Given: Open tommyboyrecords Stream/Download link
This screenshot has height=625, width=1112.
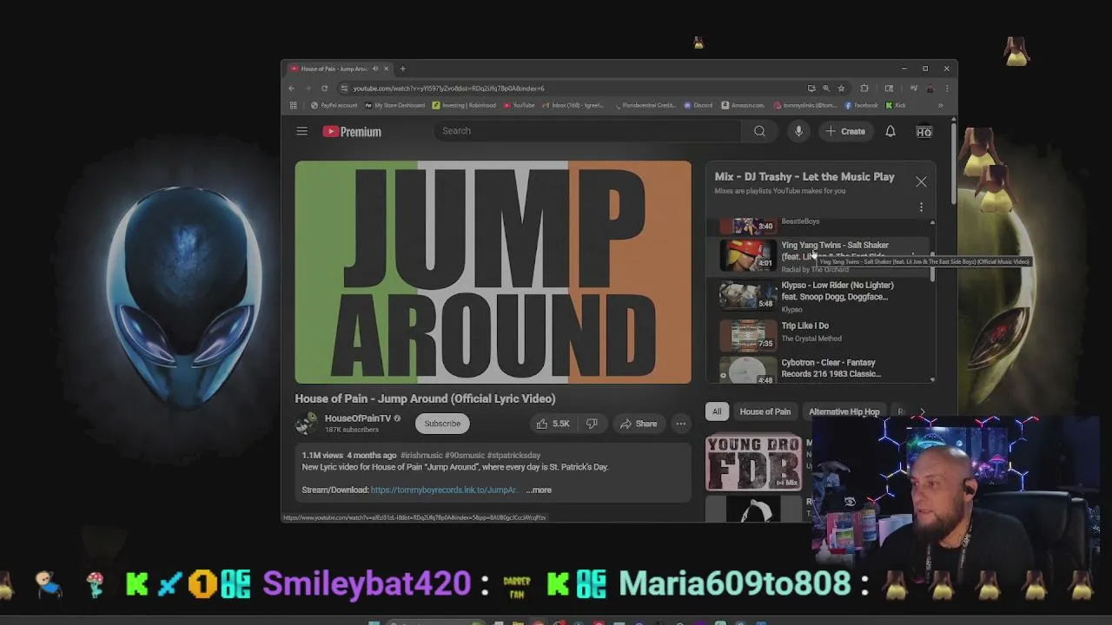Looking at the screenshot, I should pos(444,490).
